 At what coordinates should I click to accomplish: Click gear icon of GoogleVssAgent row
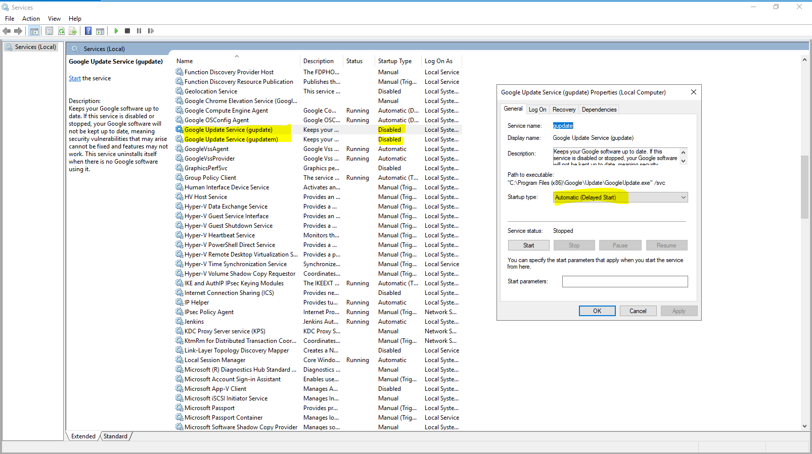179,149
